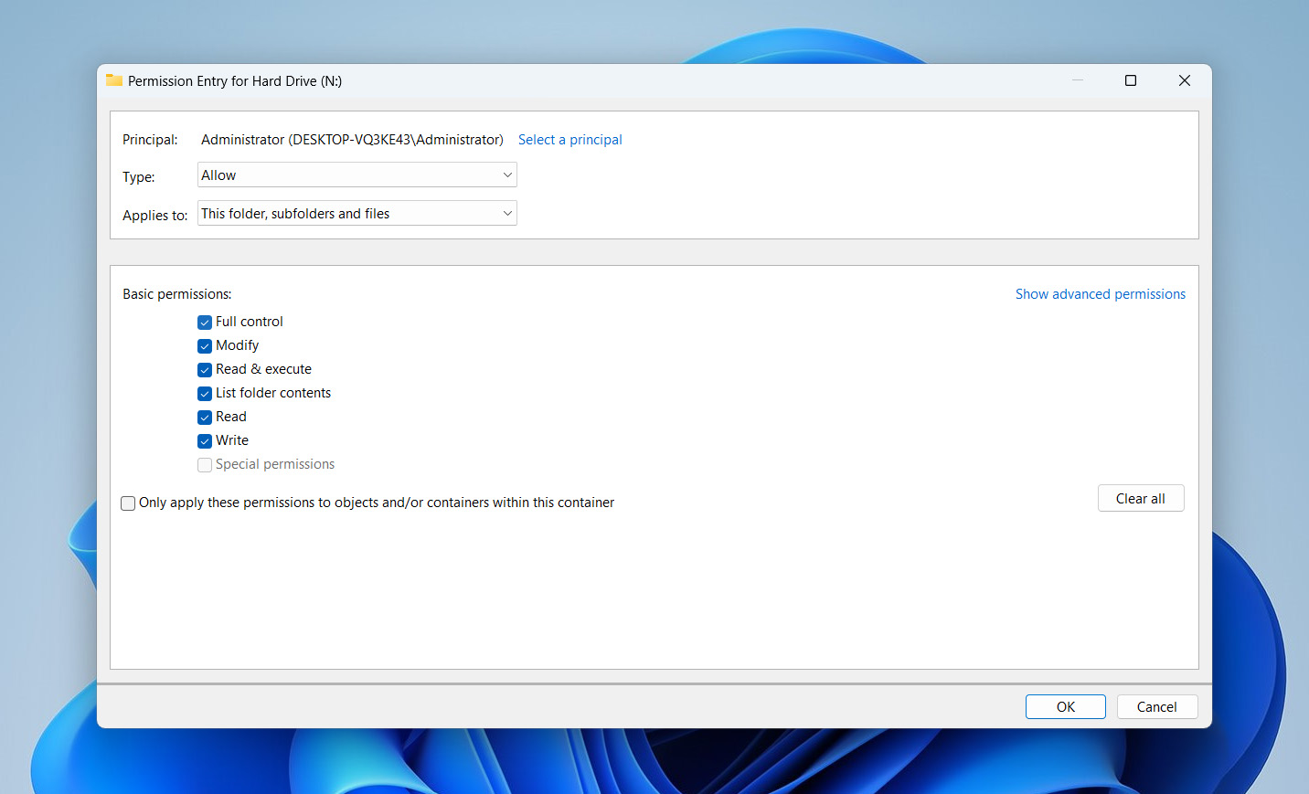
Task: Toggle the Read & execute checkbox
Action: (x=205, y=370)
